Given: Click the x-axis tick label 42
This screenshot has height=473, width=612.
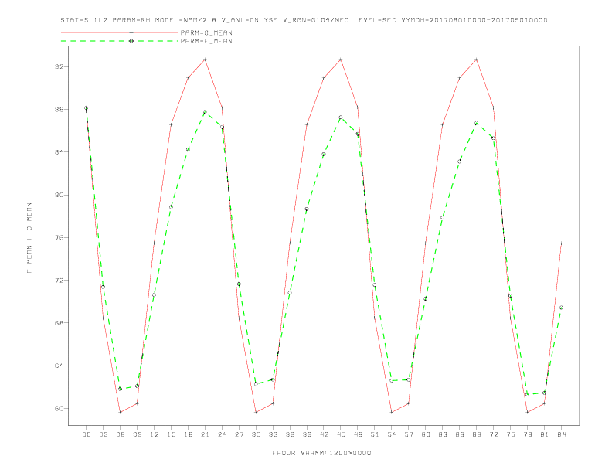Looking at the screenshot, I should (x=324, y=434).
